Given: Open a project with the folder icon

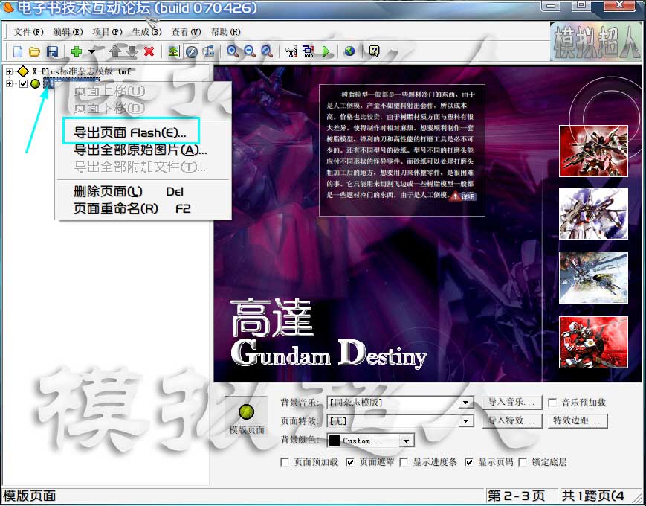Looking at the screenshot, I should (x=35, y=51).
